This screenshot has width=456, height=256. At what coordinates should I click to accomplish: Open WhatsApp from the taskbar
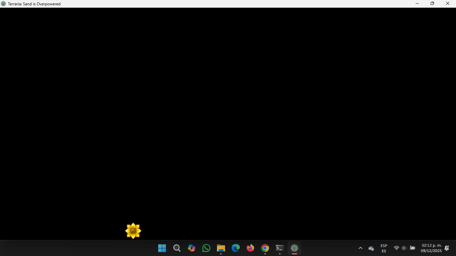pyautogui.click(x=206, y=248)
